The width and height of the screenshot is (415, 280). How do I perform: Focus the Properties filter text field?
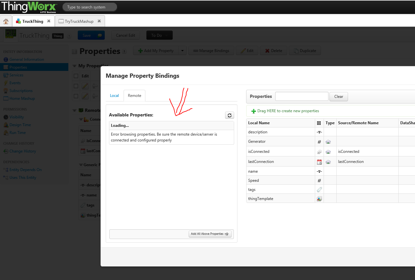pos(302,96)
